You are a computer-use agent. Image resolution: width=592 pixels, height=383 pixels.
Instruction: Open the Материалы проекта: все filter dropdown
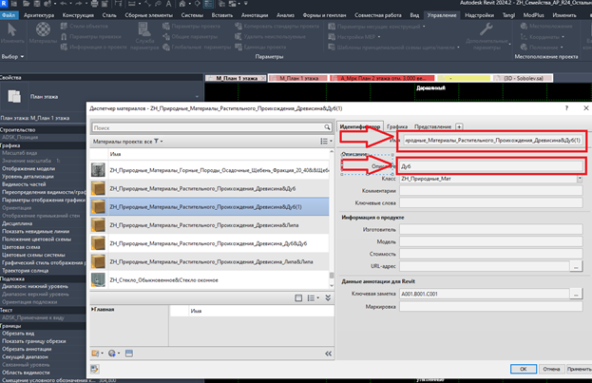[x=128, y=142]
